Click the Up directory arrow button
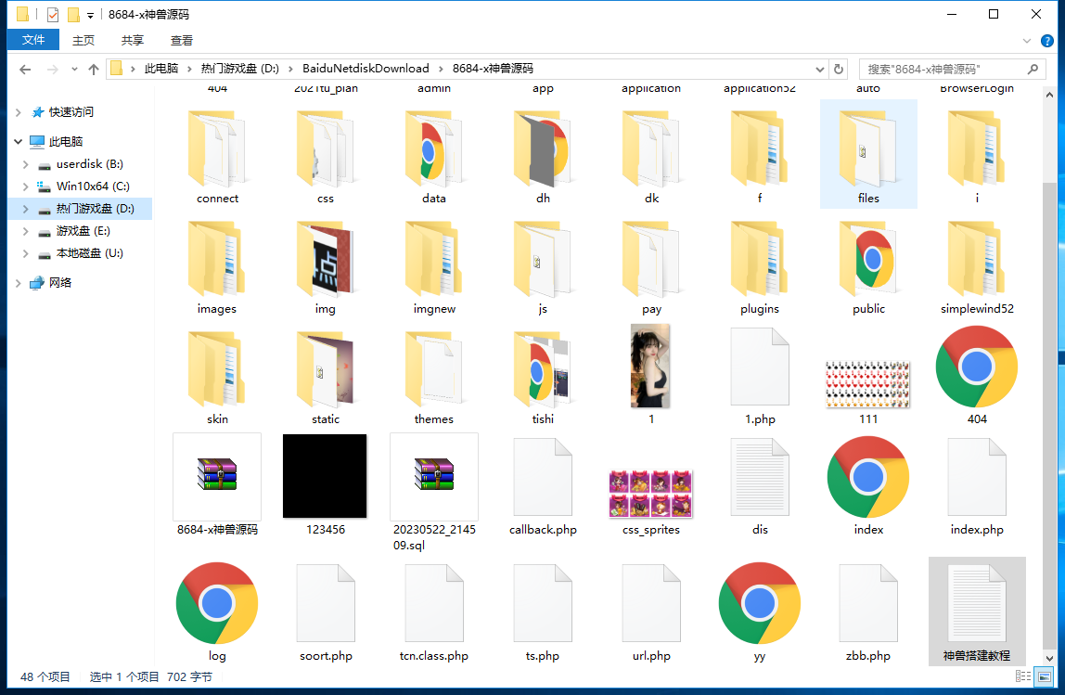Screen dimensions: 1065x695 [x=94, y=69]
